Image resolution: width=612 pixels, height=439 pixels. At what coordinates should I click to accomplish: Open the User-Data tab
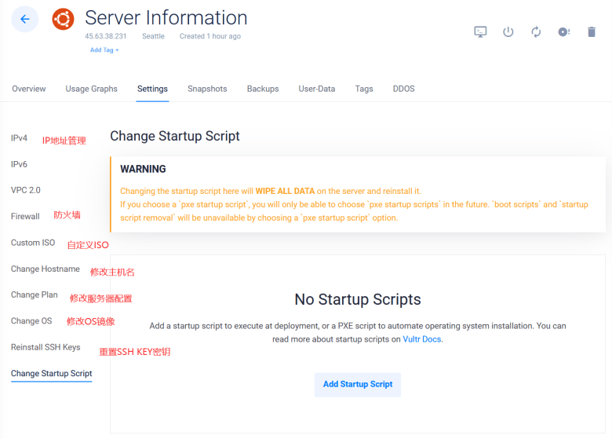click(x=316, y=89)
